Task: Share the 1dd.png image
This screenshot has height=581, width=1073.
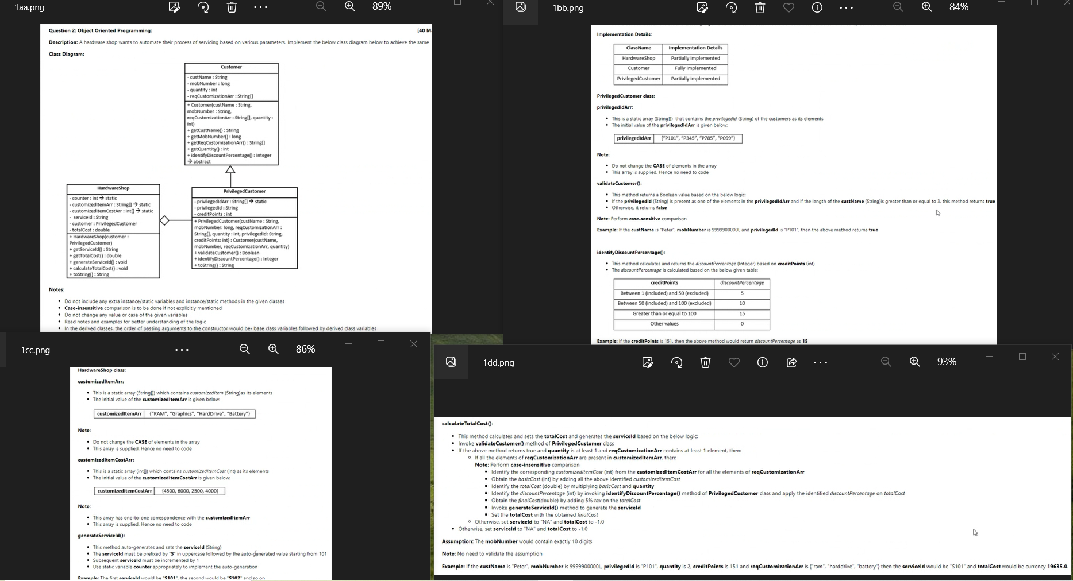Action: (x=791, y=362)
